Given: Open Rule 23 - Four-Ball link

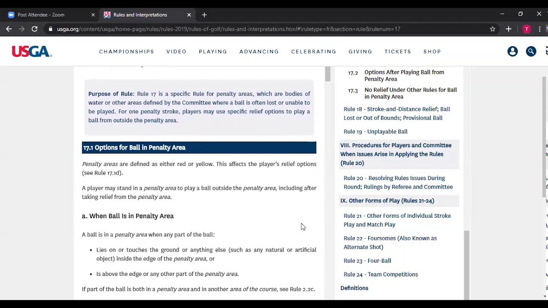Looking at the screenshot, I should (x=367, y=261).
